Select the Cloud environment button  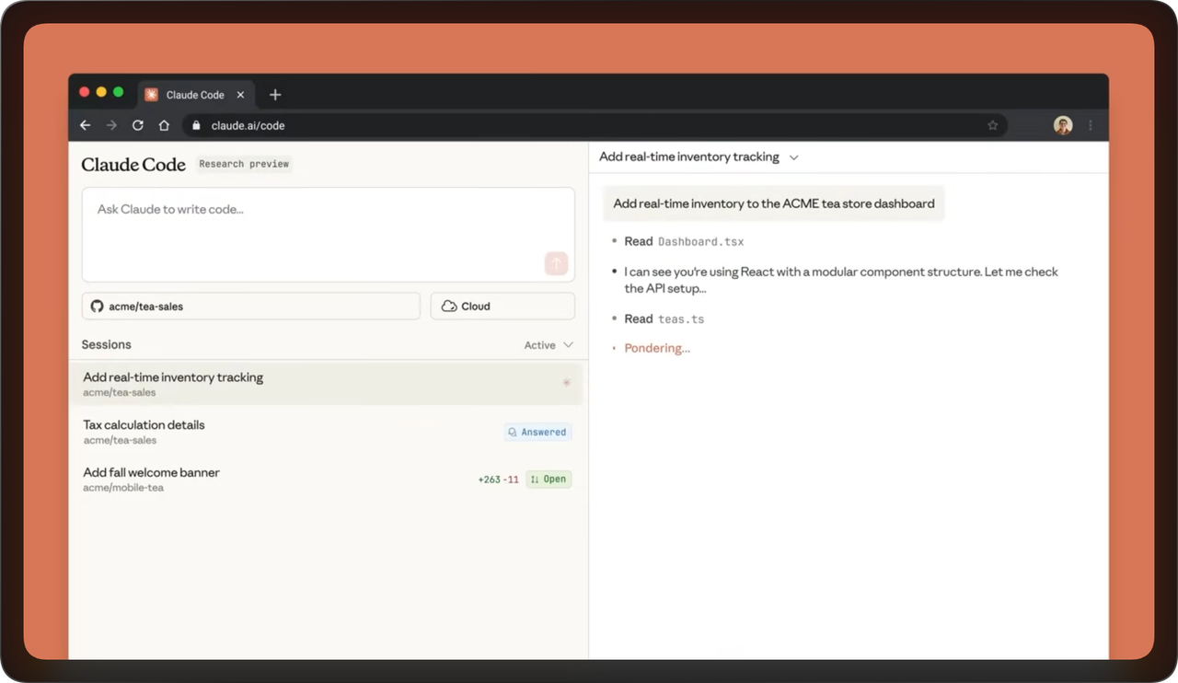(502, 307)
